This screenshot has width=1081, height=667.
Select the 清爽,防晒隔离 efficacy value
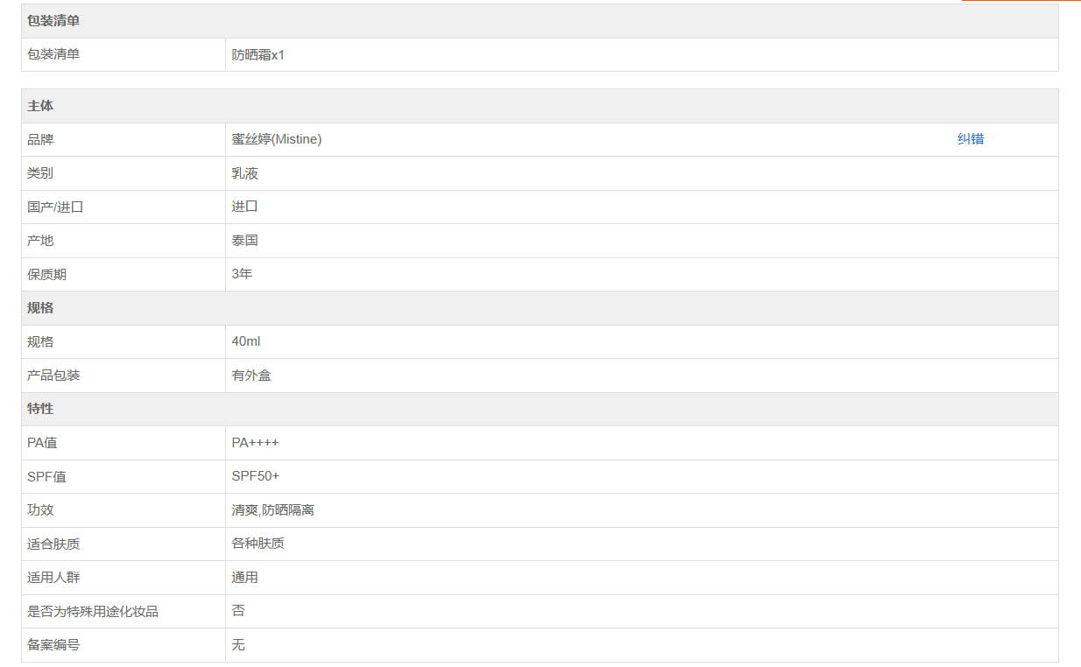(x=272, y=510)
